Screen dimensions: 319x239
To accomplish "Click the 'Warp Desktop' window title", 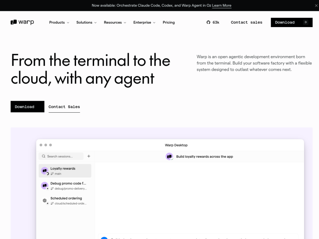I will [x=176, y=145].
